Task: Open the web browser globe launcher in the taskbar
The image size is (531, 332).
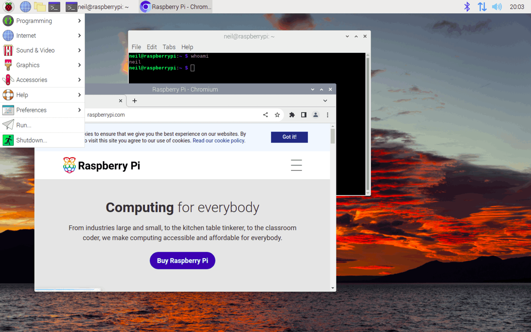Action: [25, 7]
